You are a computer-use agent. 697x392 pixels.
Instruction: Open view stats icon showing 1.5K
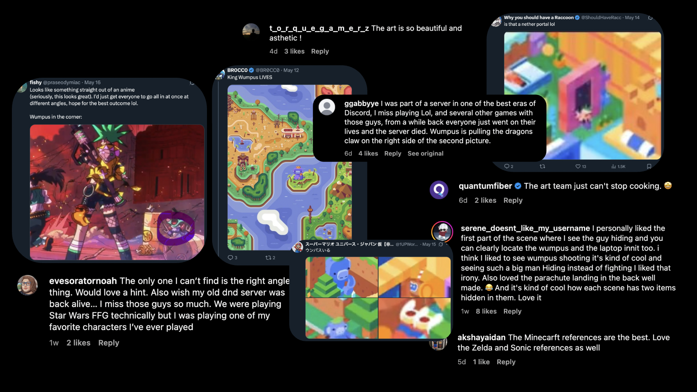(613, 166)
